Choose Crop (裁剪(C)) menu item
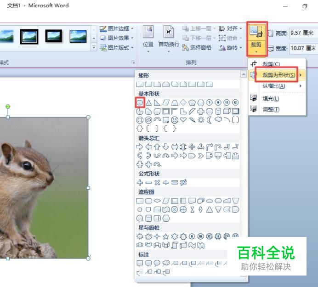Image resolution: width=318 pixels, height=287 pixels. 277,64
